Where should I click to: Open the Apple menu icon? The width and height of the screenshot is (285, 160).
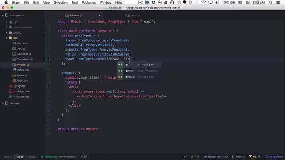6,2
